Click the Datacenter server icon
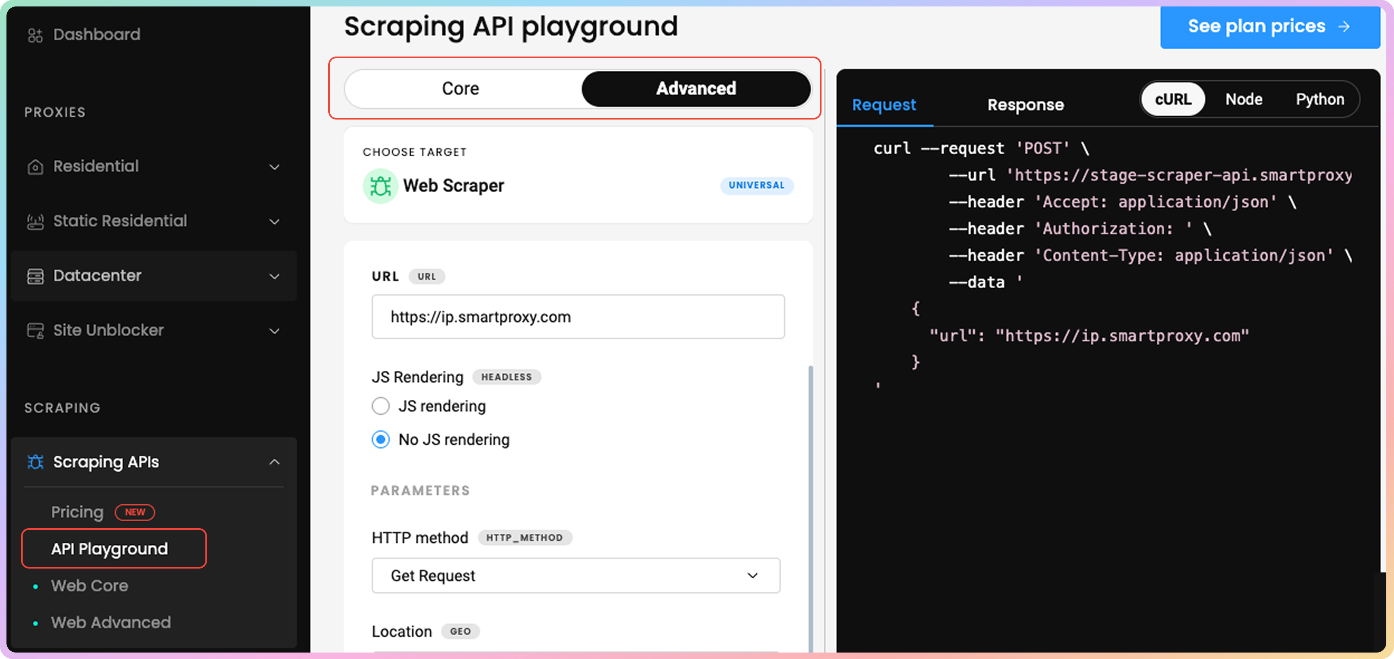The height and width of the screenshot is (659, 1394). [x=35, y=276]
